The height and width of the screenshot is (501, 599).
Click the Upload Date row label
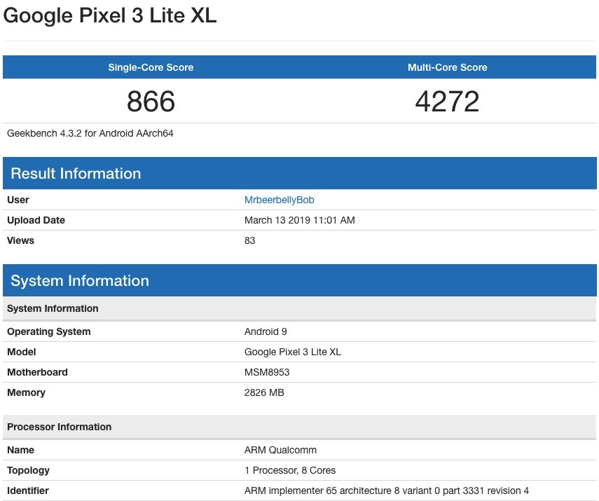pos(36,220)
